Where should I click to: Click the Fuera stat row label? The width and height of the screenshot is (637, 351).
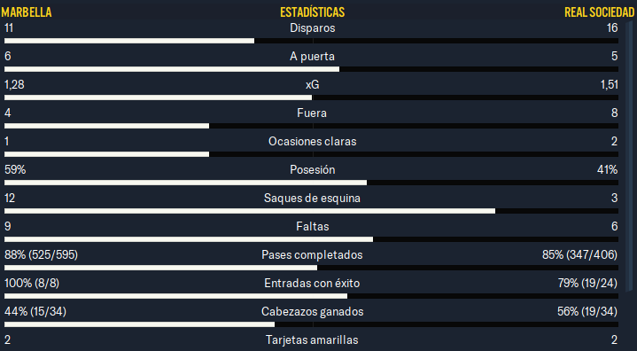click(312, 113)
